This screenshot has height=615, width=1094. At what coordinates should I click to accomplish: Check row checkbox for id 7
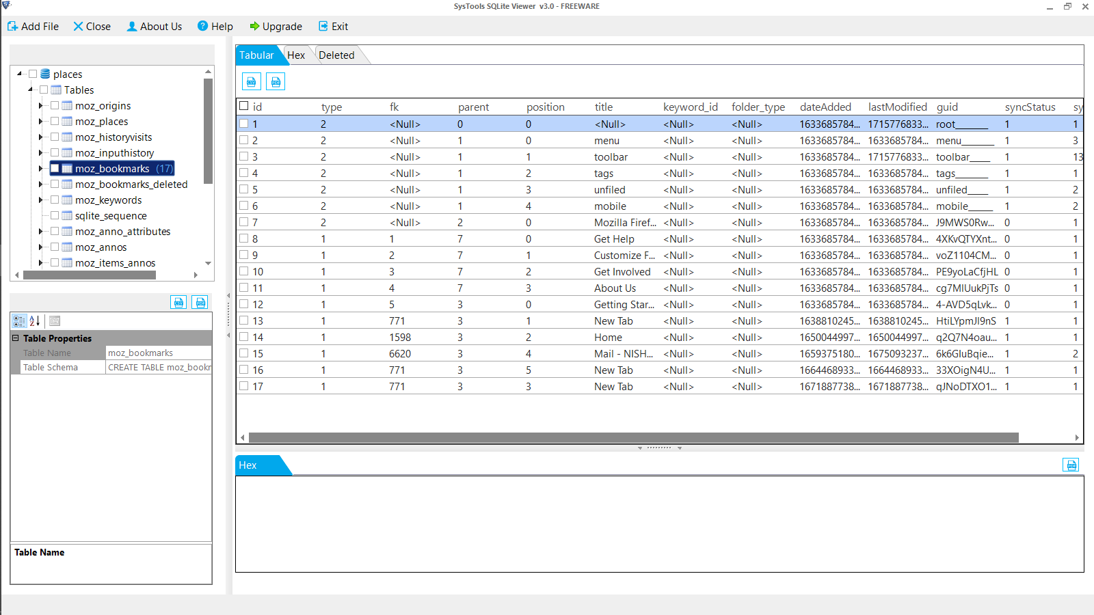click(x=243, y=222)
